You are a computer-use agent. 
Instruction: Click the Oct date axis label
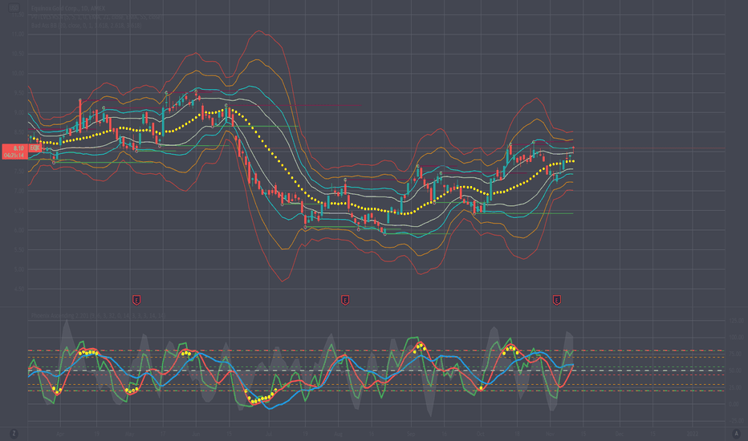pos(481,434)
